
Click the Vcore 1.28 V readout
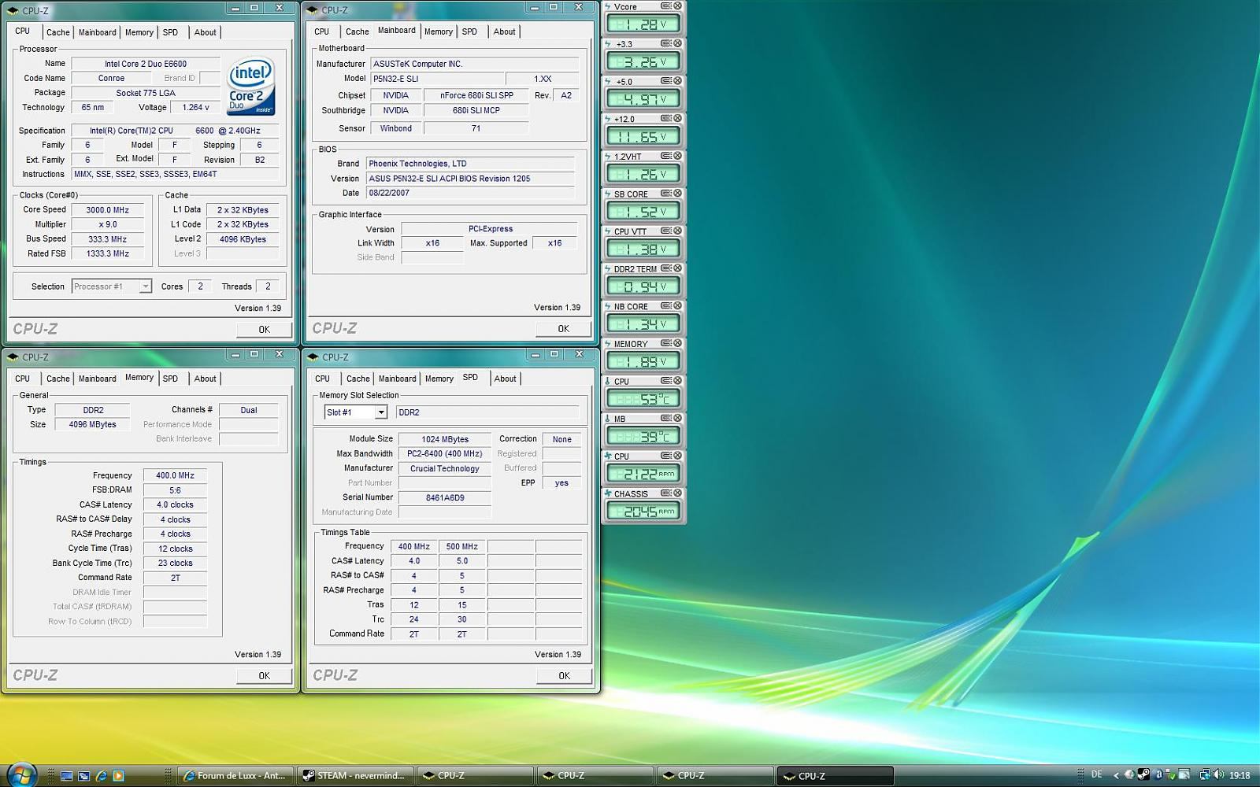click(643, 24)
